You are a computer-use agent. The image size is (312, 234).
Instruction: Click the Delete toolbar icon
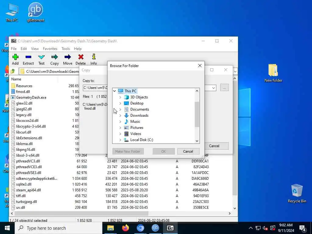(x=81, y=57)
